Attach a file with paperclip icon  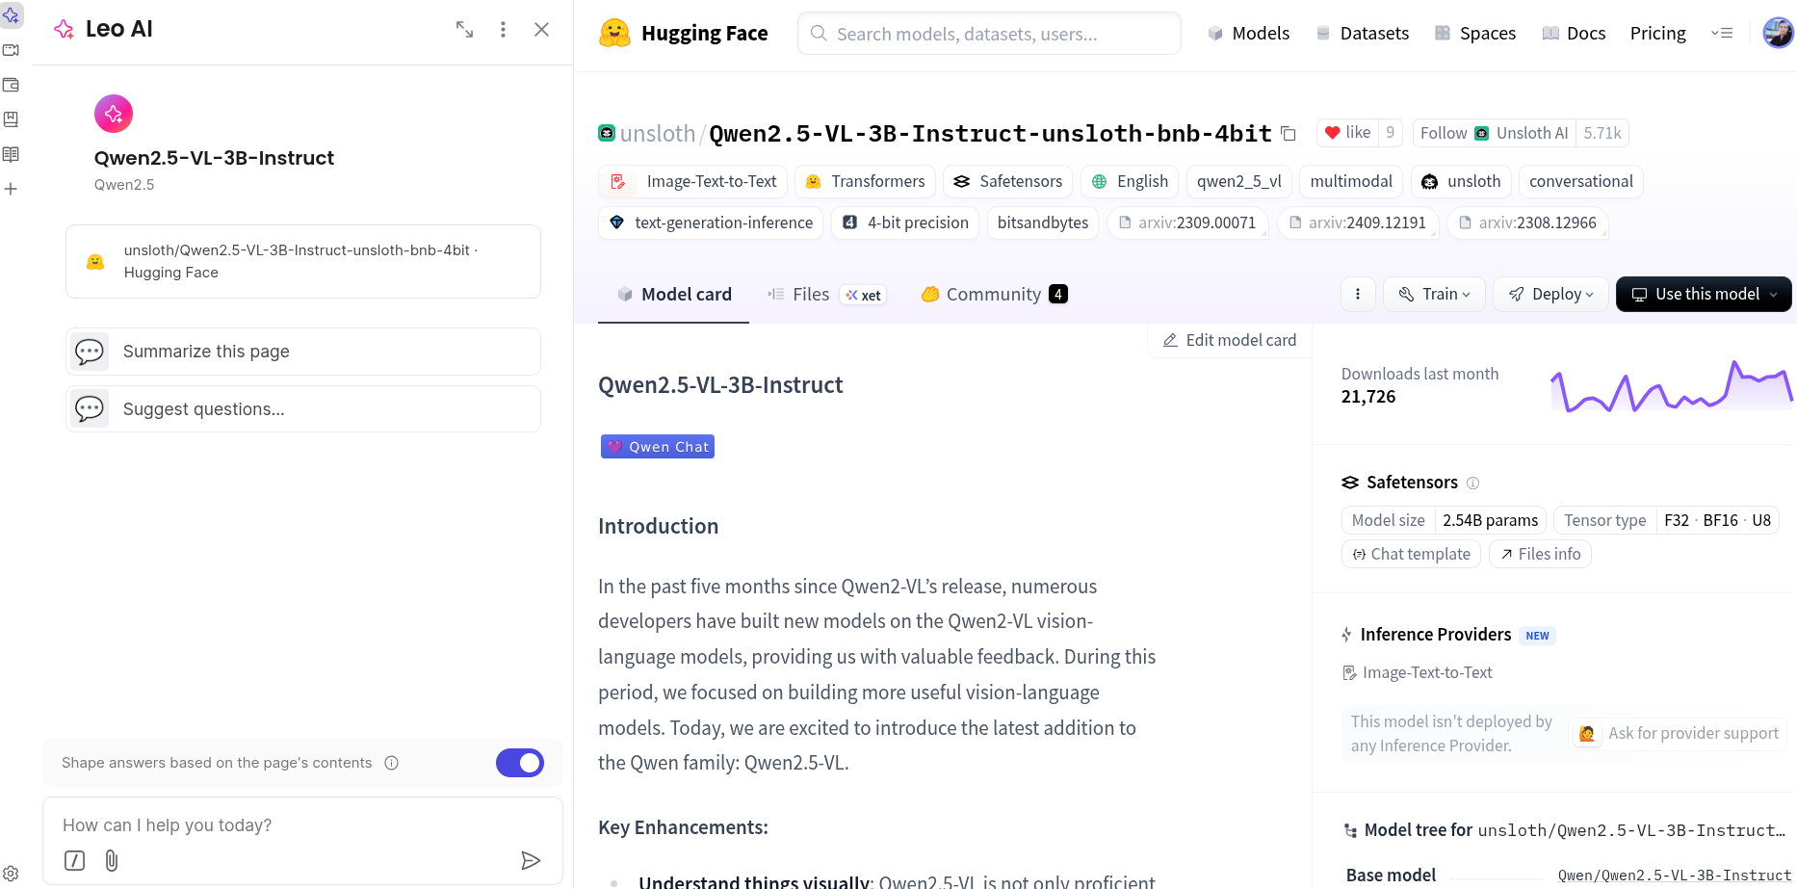112,860
